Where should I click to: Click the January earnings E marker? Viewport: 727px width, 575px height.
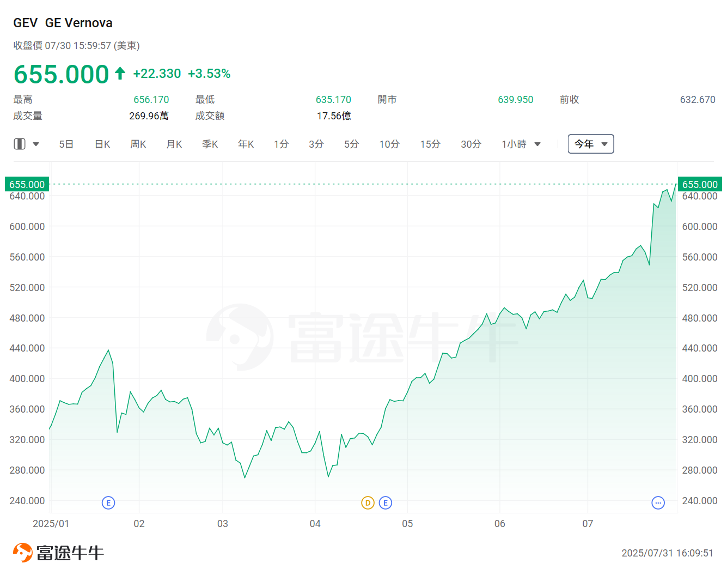108,503
